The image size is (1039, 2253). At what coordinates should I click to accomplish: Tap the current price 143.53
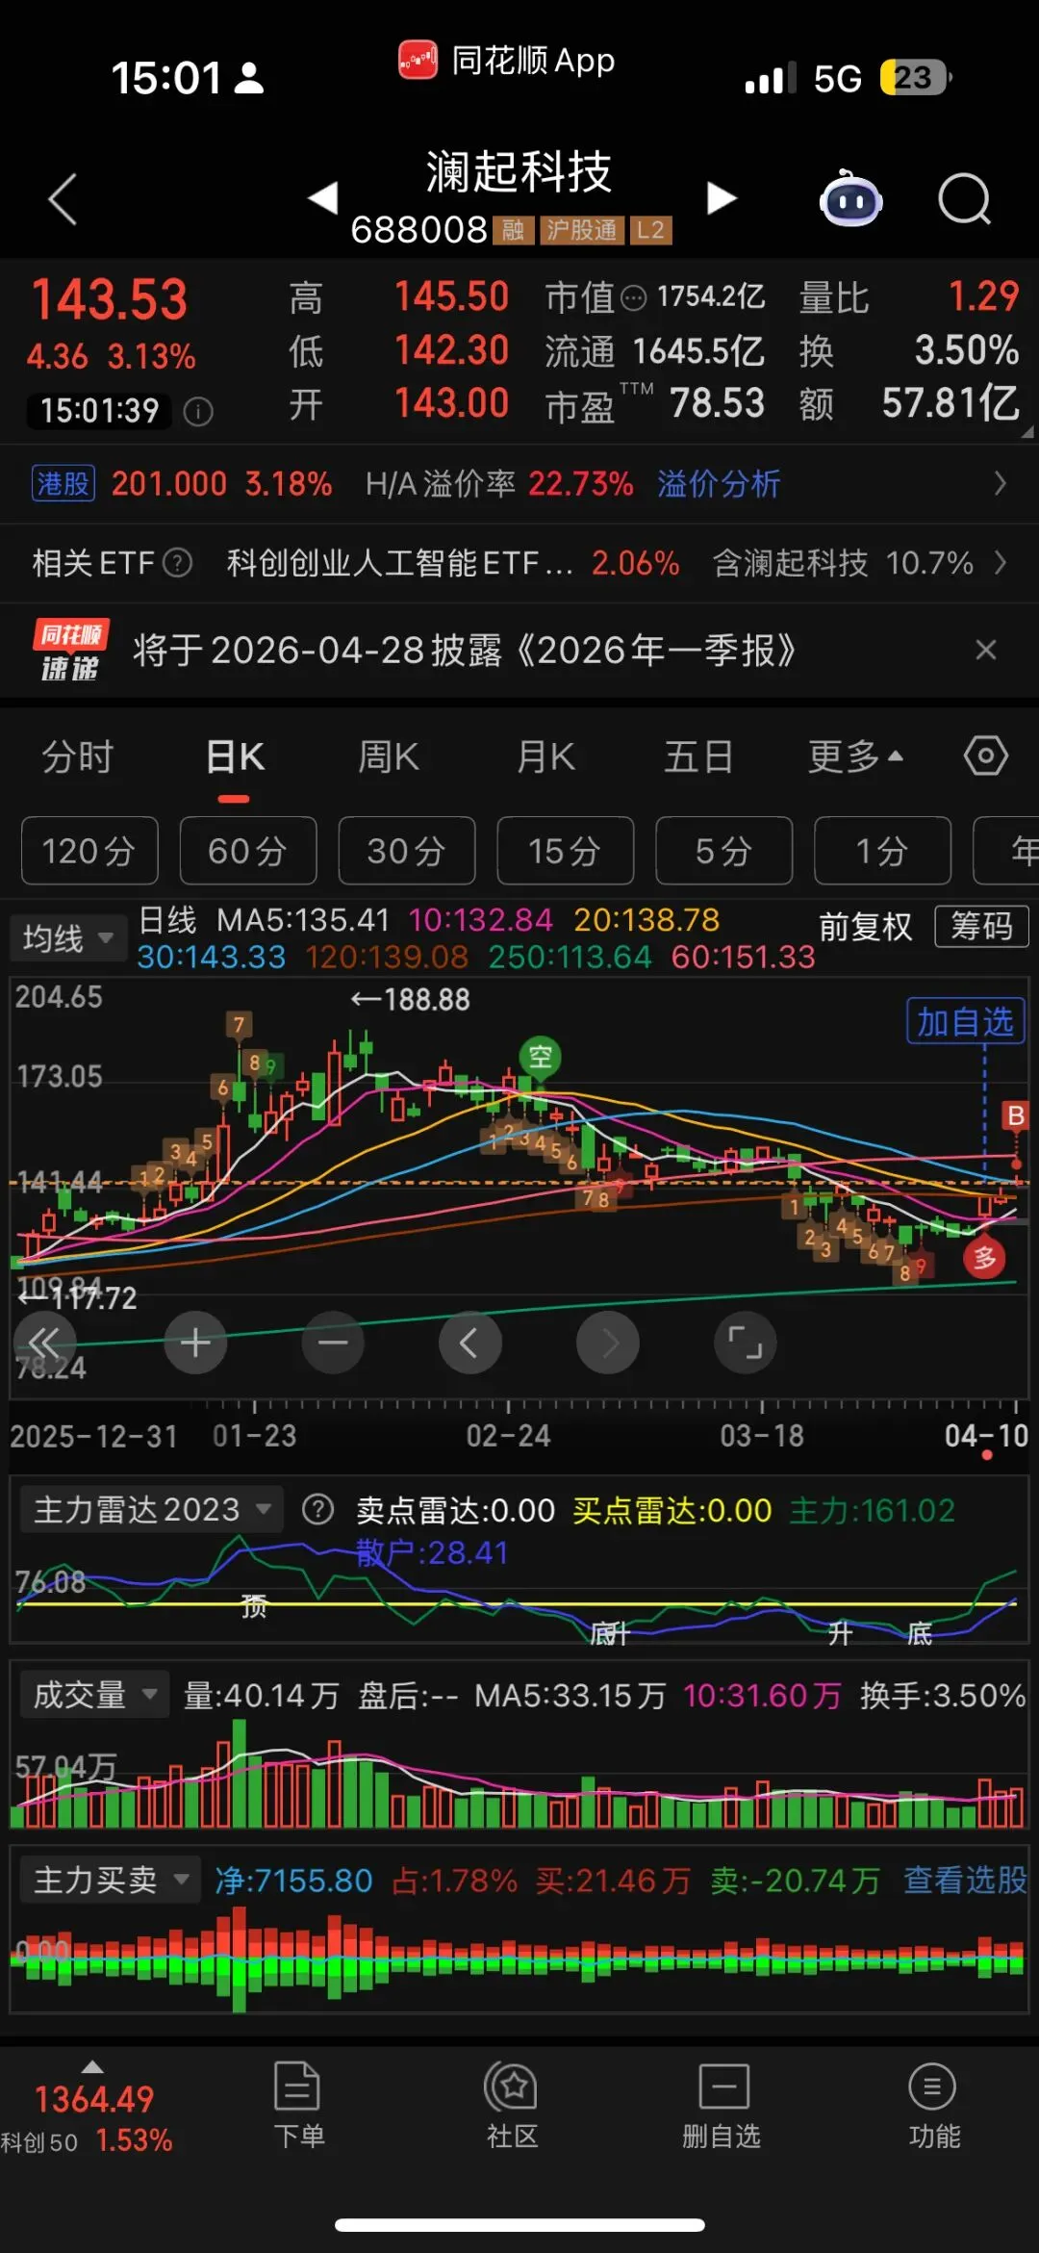[x=110, y=299]
